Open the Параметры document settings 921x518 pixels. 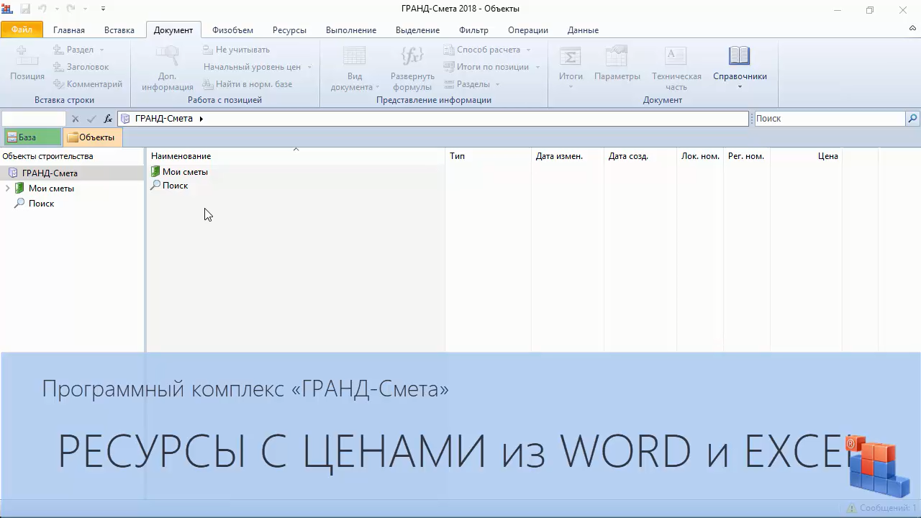[x=617, y=64]
